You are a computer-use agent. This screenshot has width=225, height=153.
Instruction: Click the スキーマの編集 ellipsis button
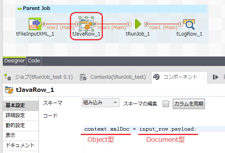pos(166,104)
